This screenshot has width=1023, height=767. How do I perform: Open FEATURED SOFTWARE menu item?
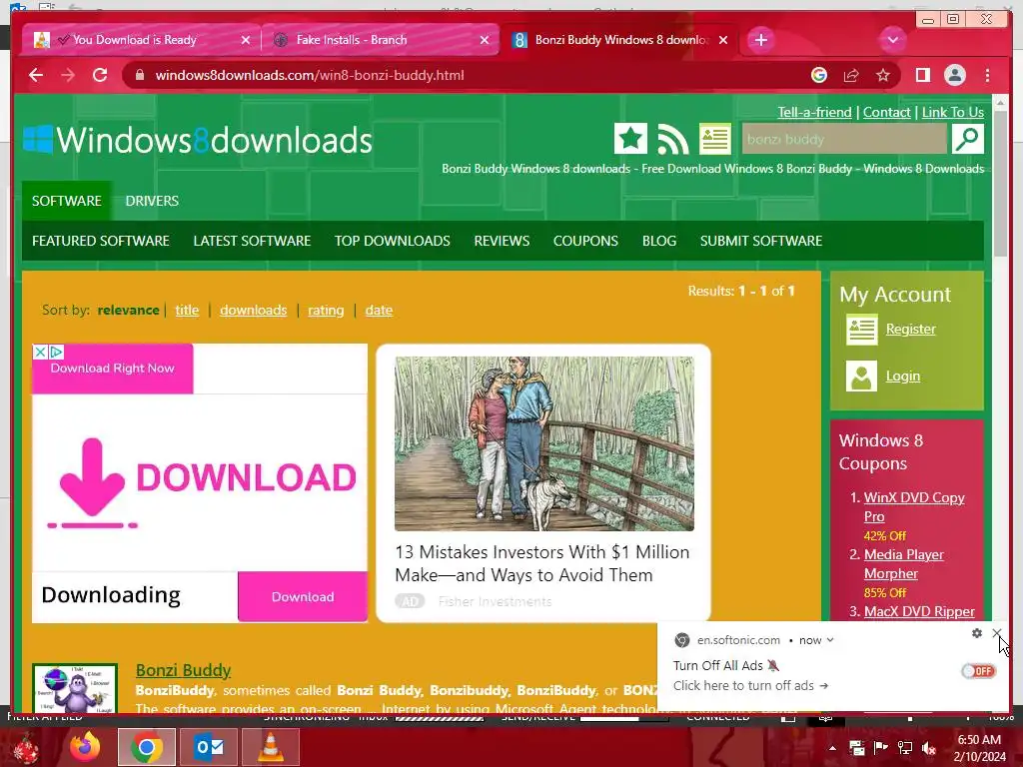click(101, 241)
